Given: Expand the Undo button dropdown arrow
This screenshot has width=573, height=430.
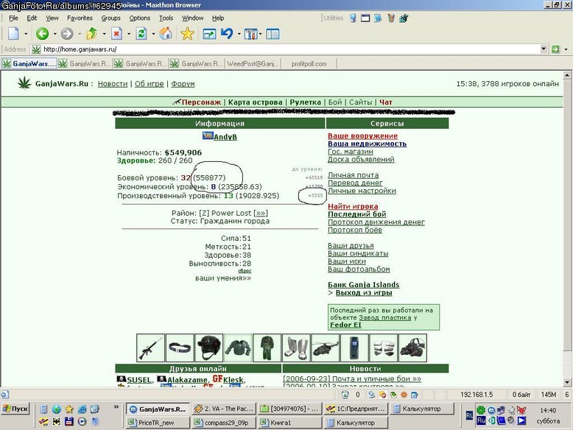Looking at the screenshot, I should pyautogui.click(x=239, y=34).
